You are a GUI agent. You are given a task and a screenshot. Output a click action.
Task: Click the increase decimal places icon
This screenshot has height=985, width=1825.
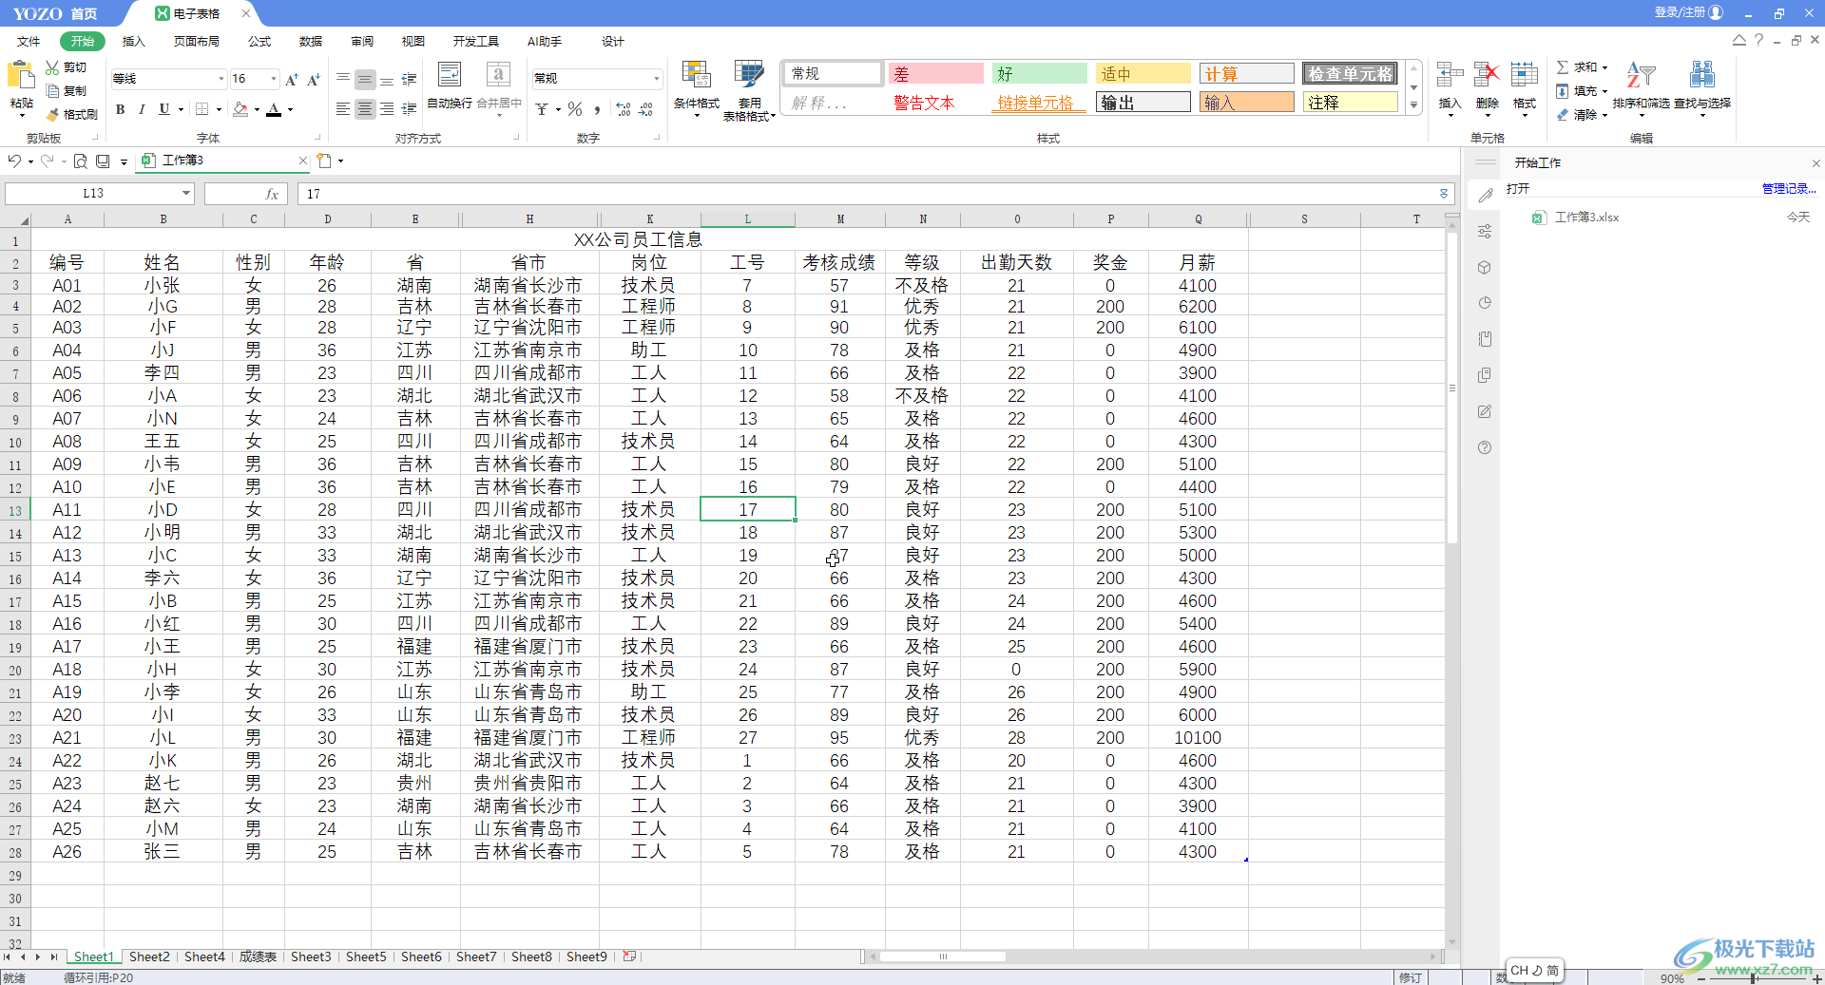[624, 109]
